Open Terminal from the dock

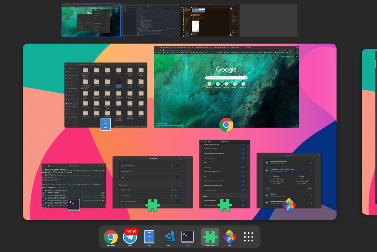[x=187, y=237]
